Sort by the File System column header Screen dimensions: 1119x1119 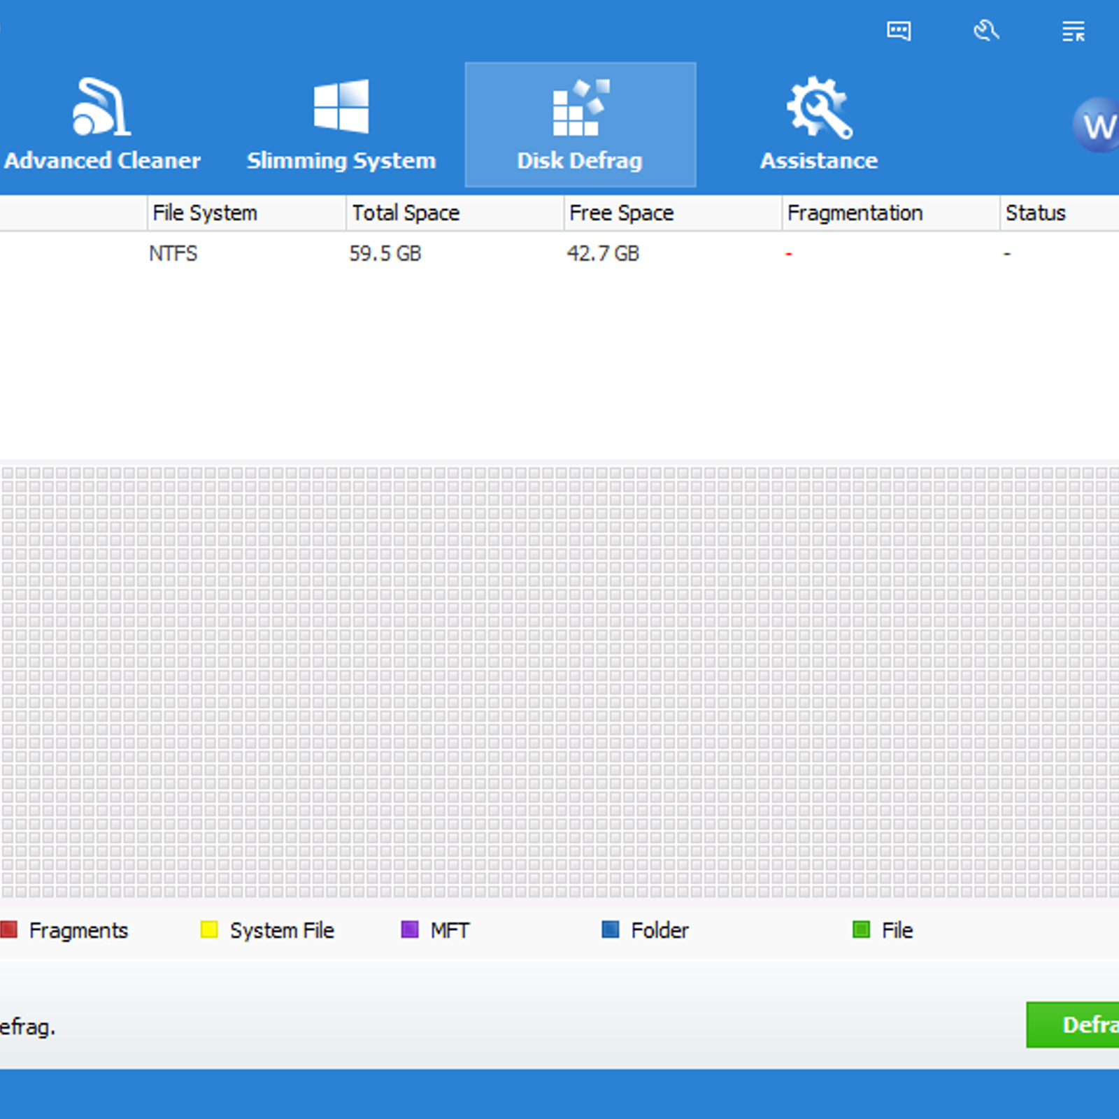(246, 213)
